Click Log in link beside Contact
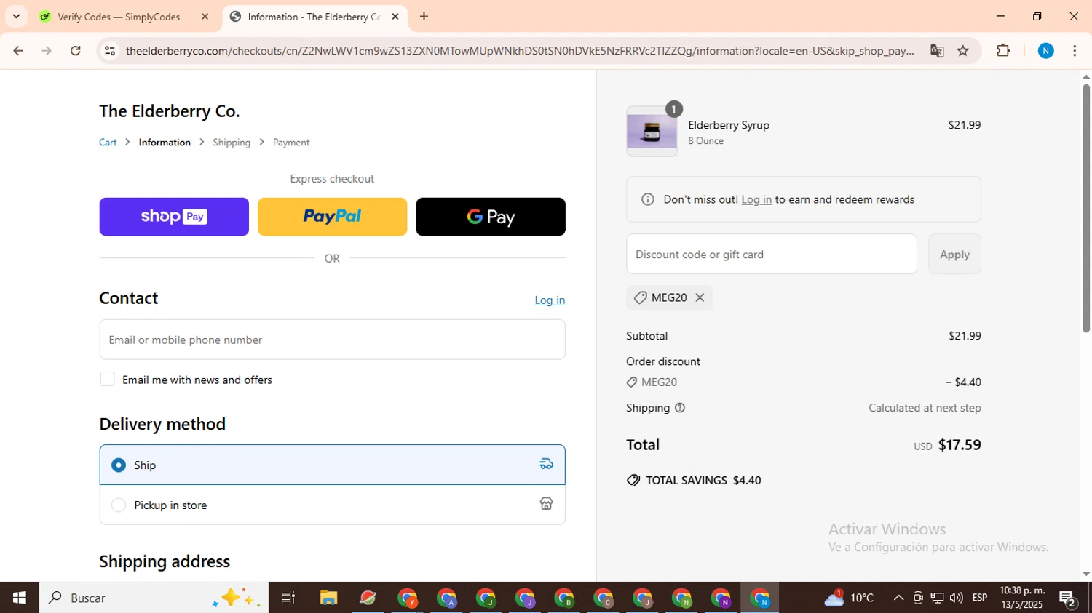Screen dimensions: 1092x613 550,300
